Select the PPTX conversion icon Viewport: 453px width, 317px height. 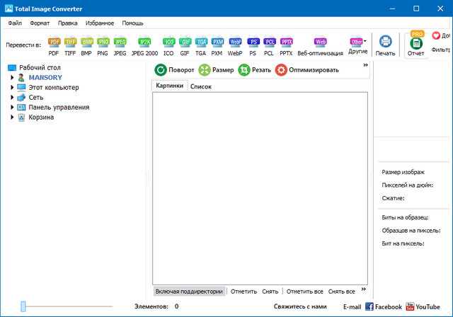(x=286, y=45)
